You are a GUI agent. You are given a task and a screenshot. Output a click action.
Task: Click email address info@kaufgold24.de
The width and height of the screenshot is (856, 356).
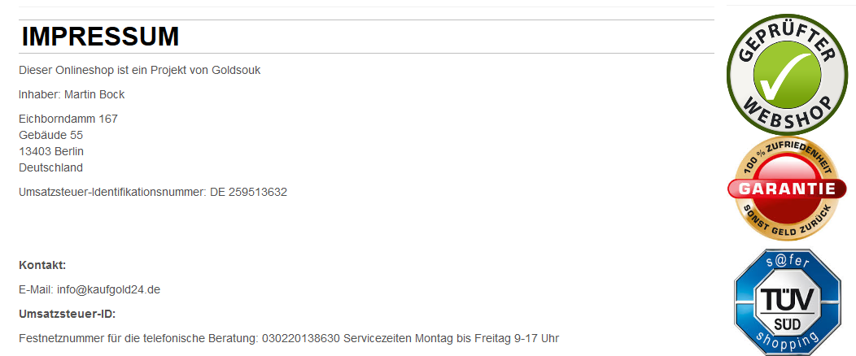click(x=108, y=289)
